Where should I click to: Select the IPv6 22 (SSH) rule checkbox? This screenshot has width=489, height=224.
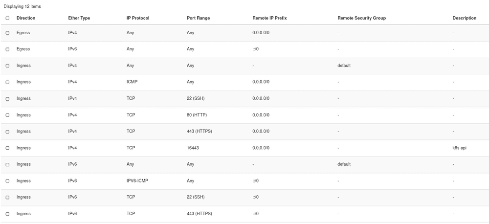pyautogui.click(x=7, y=198)
